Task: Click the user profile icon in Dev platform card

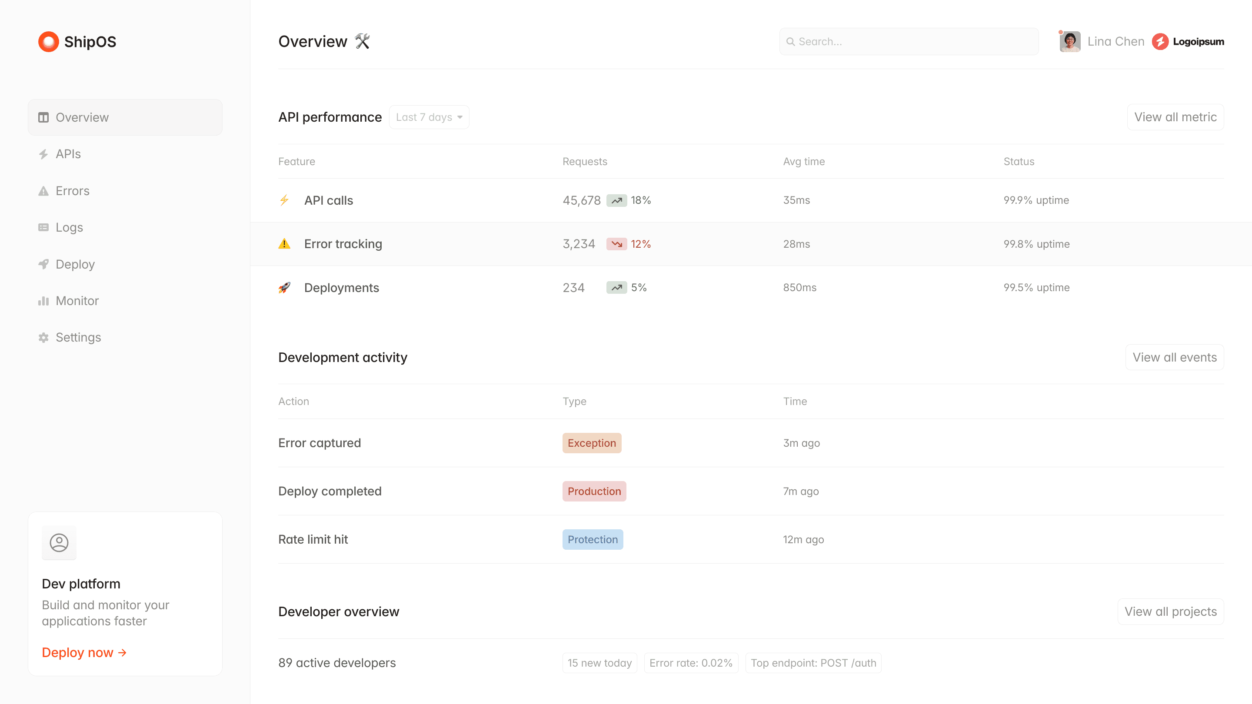Action: [59, 543]
